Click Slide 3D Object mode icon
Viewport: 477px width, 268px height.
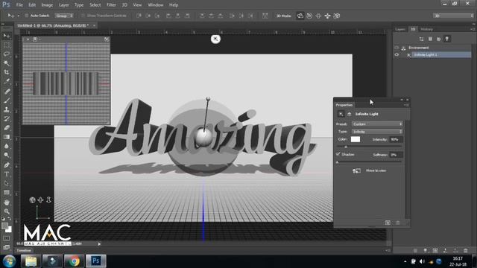pyautogui.click(x=327, y=16)
